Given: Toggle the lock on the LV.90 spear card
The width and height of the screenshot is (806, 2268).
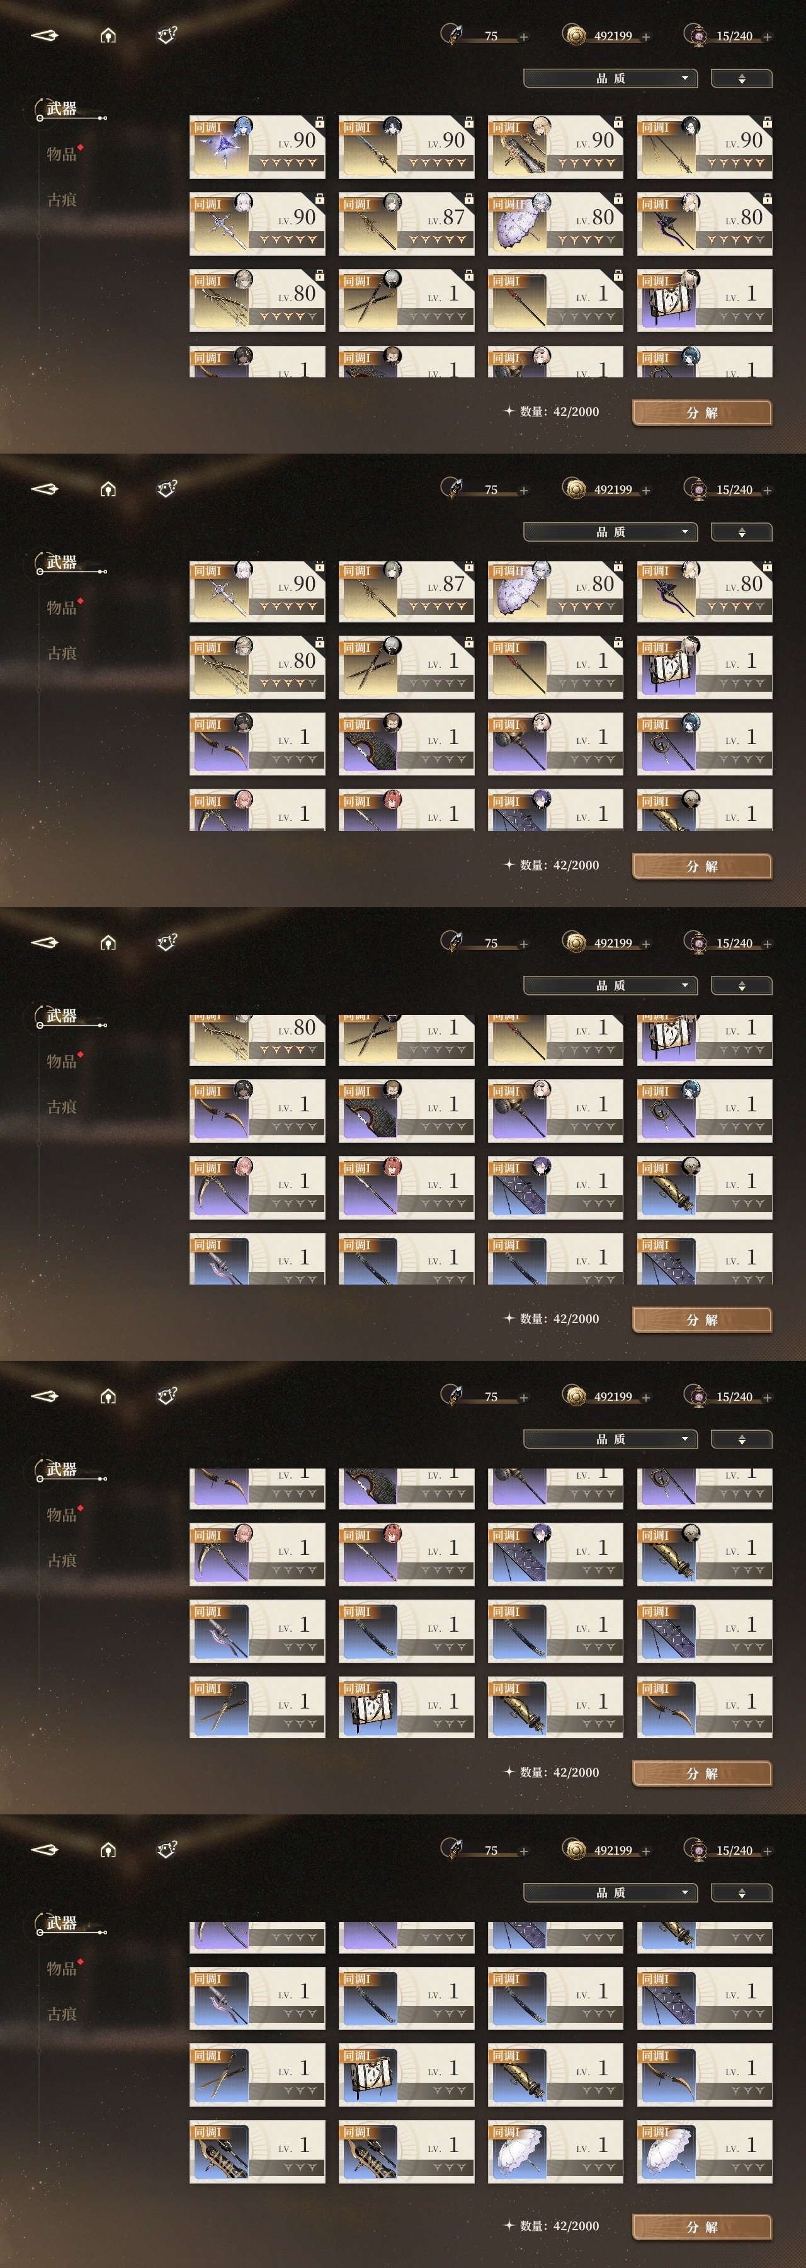Looking at the screenshot, I should (469, 122).
